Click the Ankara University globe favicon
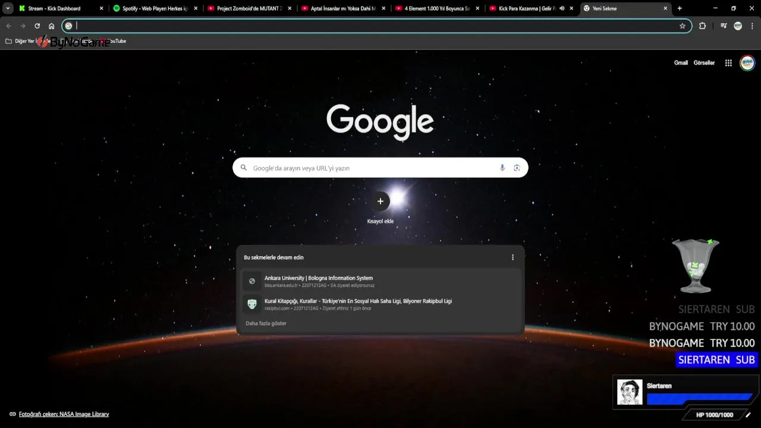 252,281
